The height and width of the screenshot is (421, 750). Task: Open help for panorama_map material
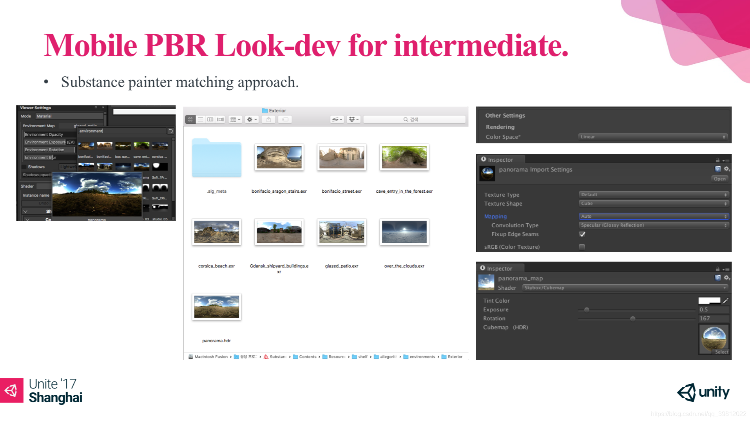[x=718, y=278]
